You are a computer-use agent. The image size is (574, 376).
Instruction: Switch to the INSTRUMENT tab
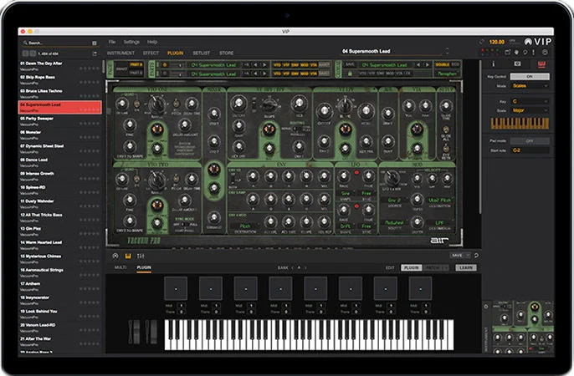tap(120, 53)
